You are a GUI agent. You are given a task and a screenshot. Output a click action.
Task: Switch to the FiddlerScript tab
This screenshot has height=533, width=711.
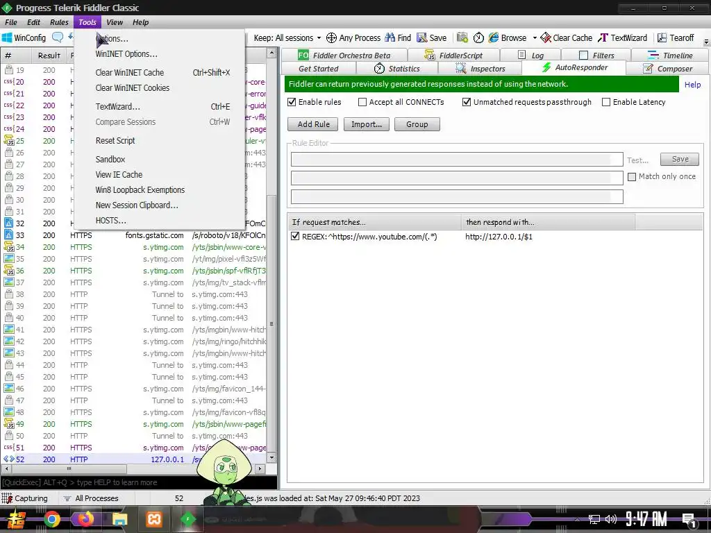click(453, 56)
